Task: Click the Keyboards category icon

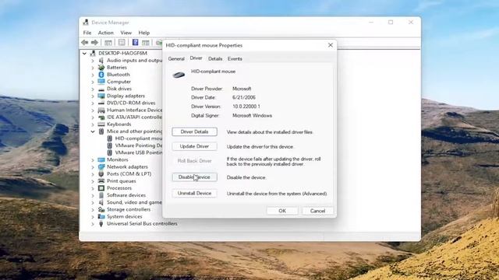Action: 101,124
